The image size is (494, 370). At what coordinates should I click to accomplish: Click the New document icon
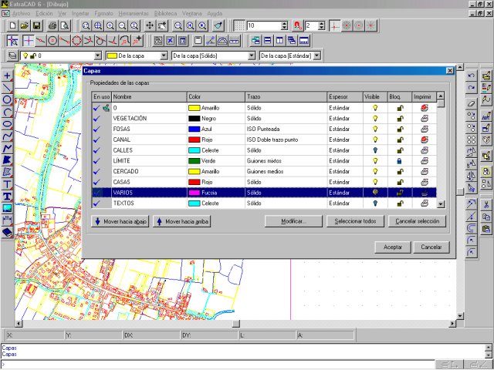coord(12,25)
